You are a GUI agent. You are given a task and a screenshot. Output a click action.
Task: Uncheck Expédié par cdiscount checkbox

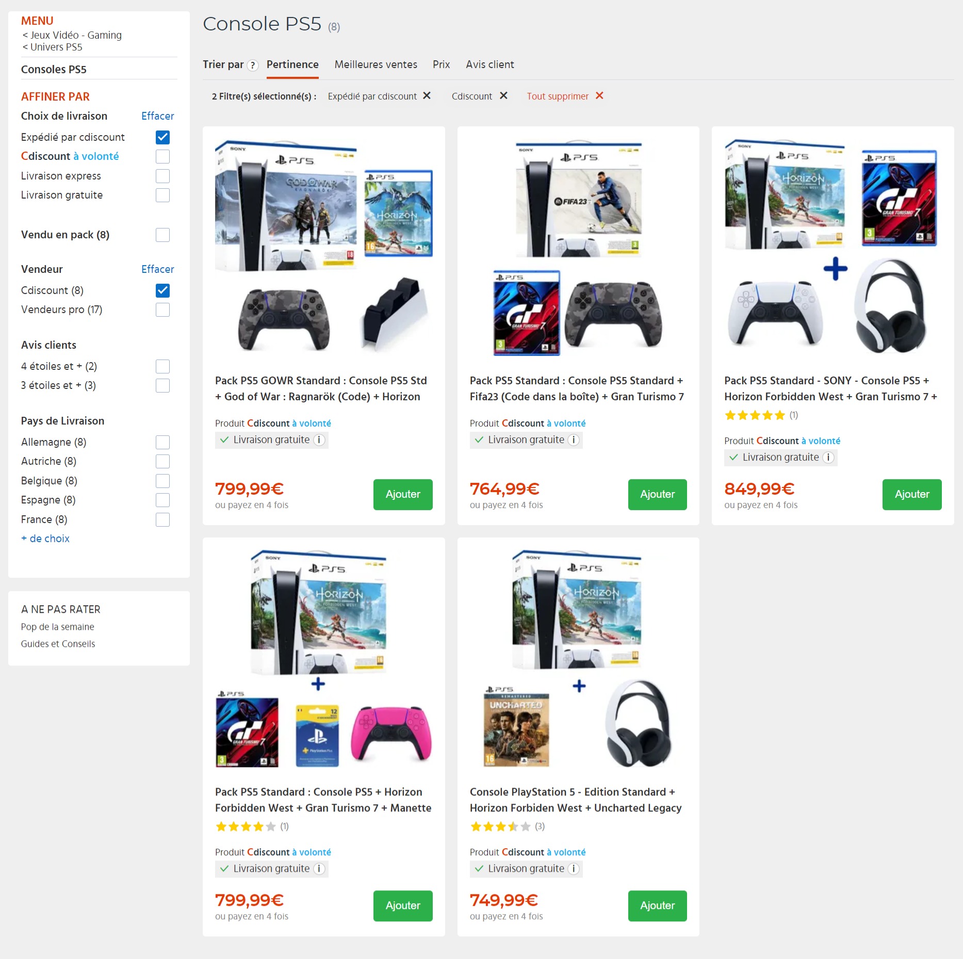click(162, 137)
